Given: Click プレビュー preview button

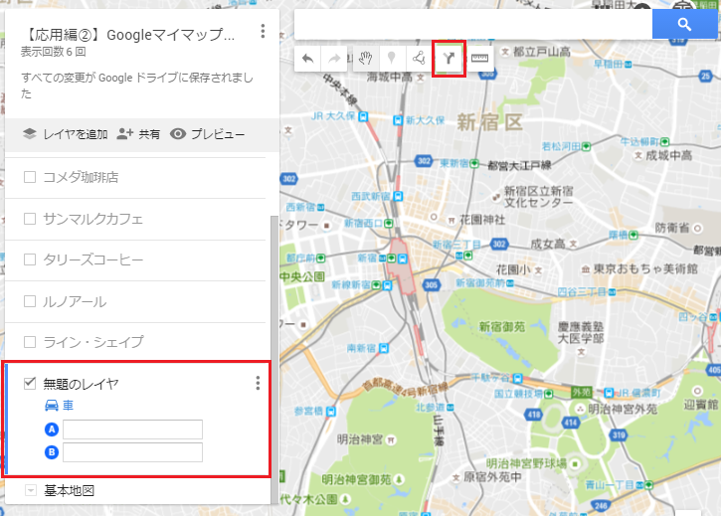Looking at the screenshot, I should coord(207,134).
